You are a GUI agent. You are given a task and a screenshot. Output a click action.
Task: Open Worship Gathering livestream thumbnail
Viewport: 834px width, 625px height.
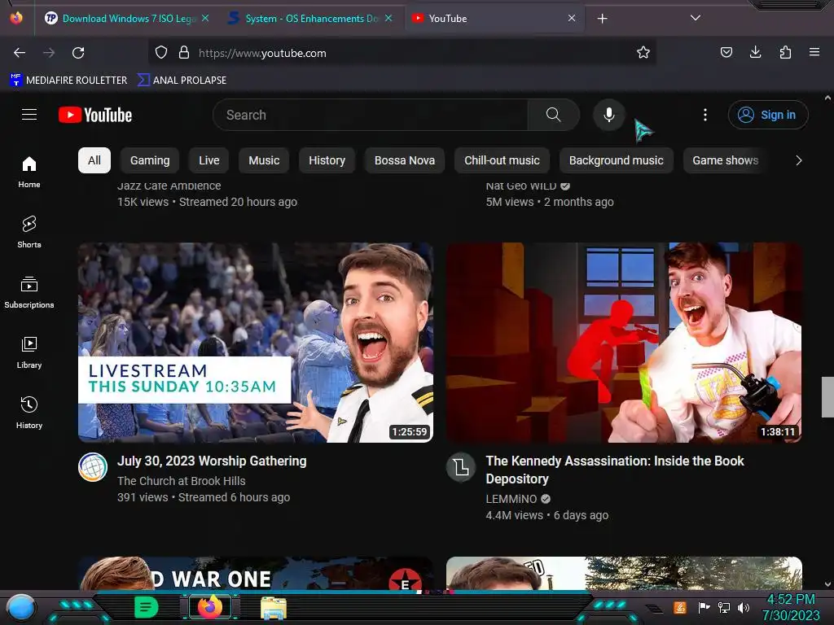click(255, 343)
